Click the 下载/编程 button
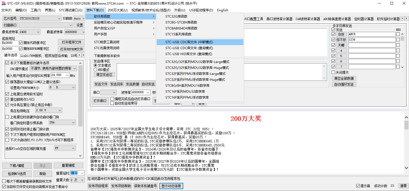The image size is (409, 191). [x=17, y=166]
